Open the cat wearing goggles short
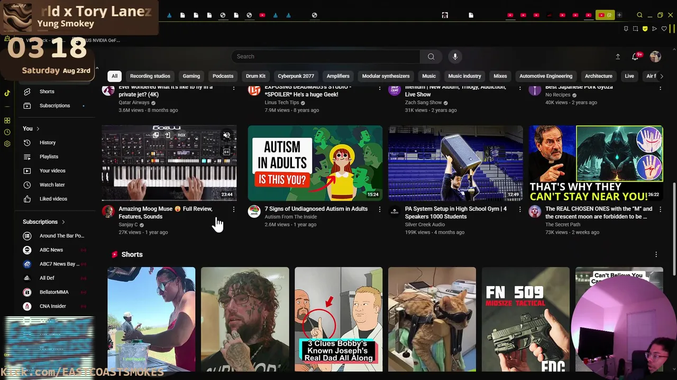Image resolution: width=677 pixels, height=380 pixels. click(x=432, y=319)
